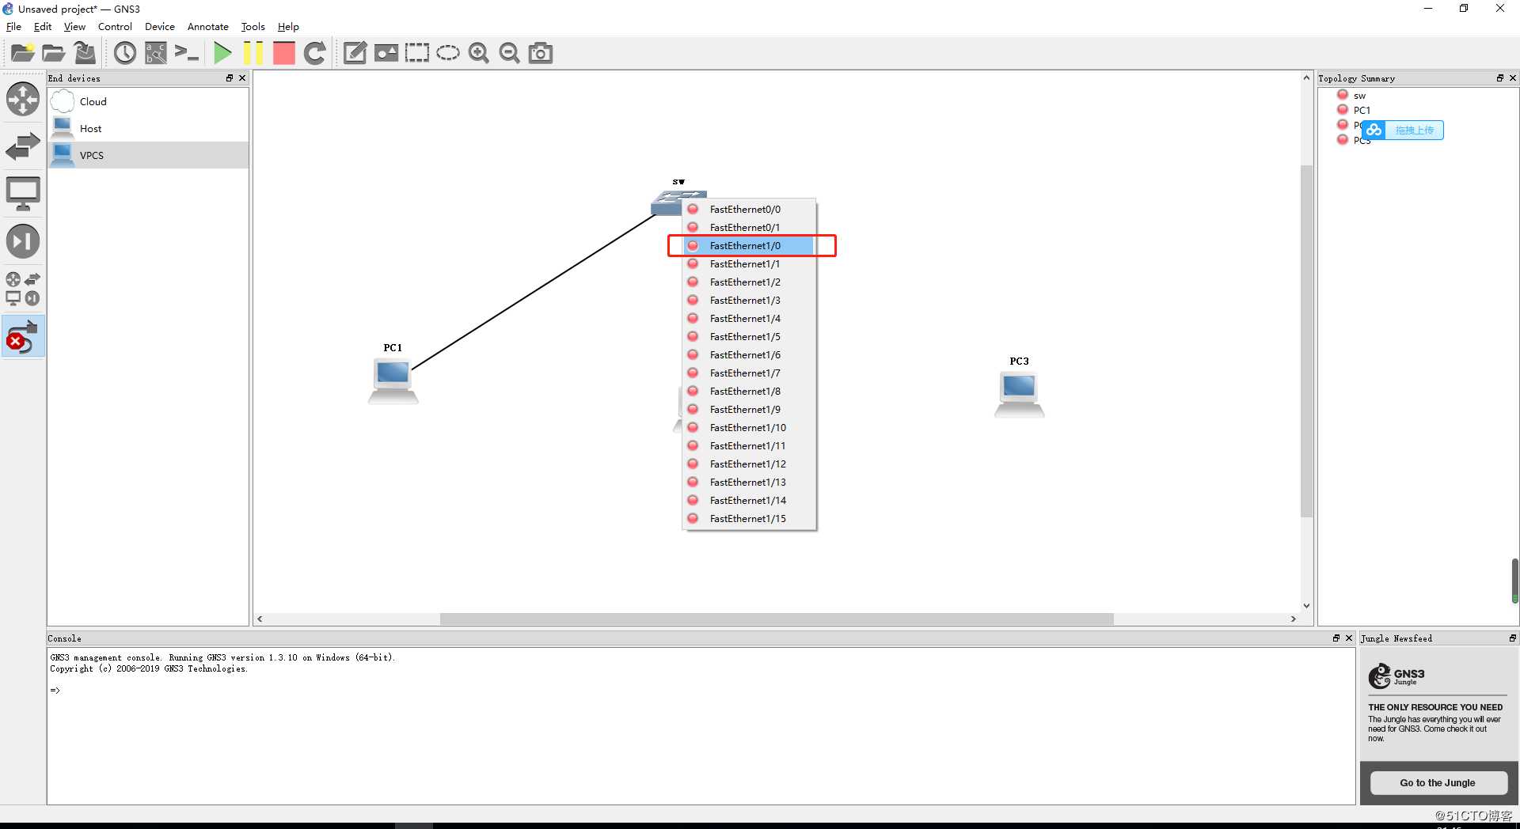Click the canvas vertical scrollbar thumb
Screen dimensions: 1520x829
(1306, 340)
